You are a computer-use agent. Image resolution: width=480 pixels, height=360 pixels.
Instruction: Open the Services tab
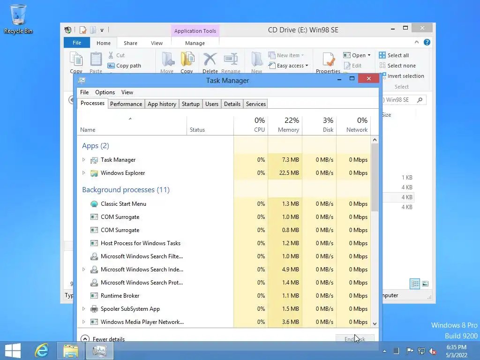point(256,104)
